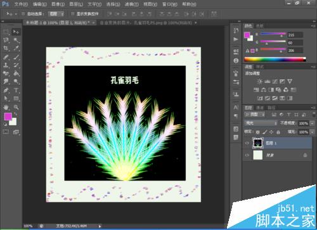The image size is (317, 230).
Task: Click the Brightness/Contrast sun adjustment icon
Action: pos(260,81)
